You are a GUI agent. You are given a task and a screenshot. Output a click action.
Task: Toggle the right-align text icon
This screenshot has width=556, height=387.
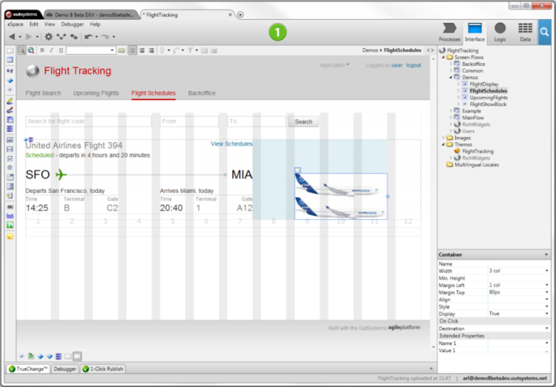[x=151, y=50]
